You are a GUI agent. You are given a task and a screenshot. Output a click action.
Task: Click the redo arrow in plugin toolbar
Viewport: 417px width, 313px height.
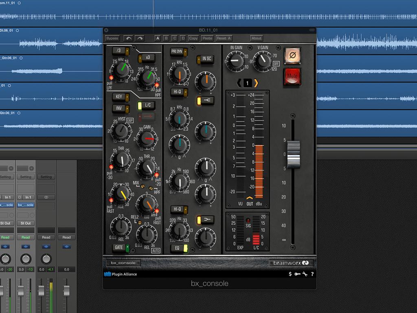click(x=140, y=38)
